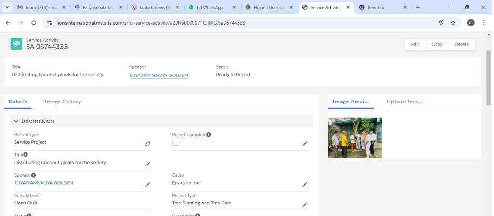Select the Details tab
This screenshot has width=494, height=216.
[18, 102]
